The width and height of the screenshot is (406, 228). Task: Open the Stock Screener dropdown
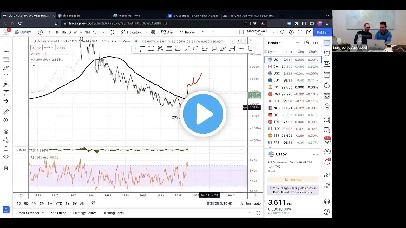(x=30, y=213)
